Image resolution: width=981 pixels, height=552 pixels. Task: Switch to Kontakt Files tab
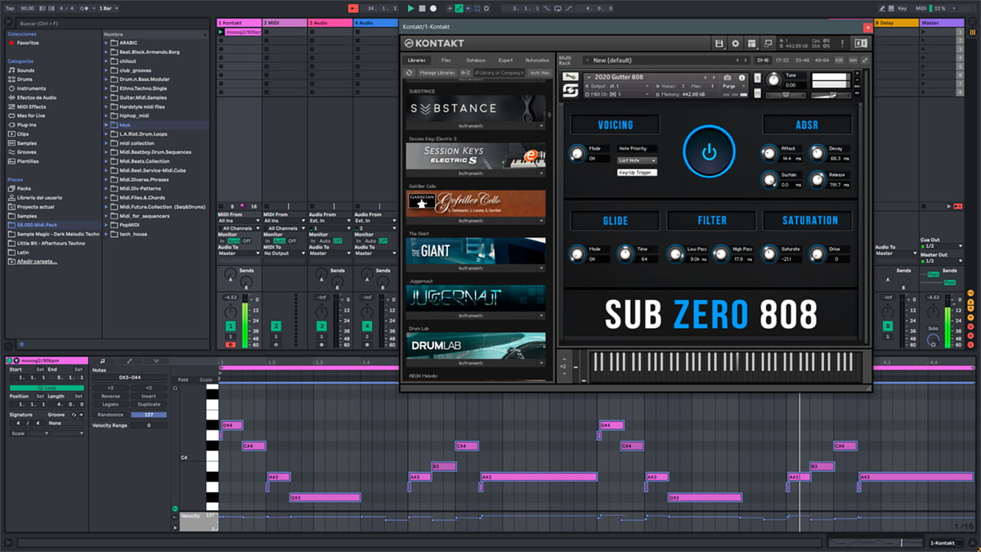coord(446,61)
